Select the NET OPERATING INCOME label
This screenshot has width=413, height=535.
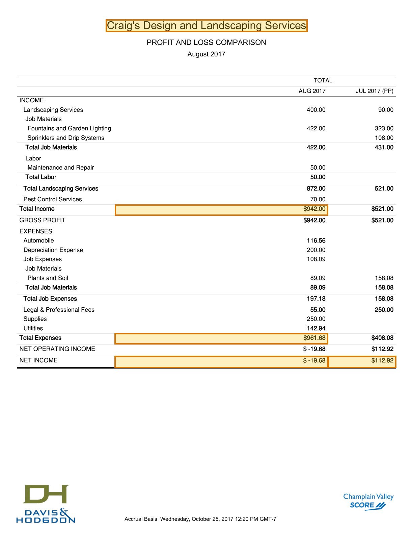pyautogui.click(x=57, y=349)
